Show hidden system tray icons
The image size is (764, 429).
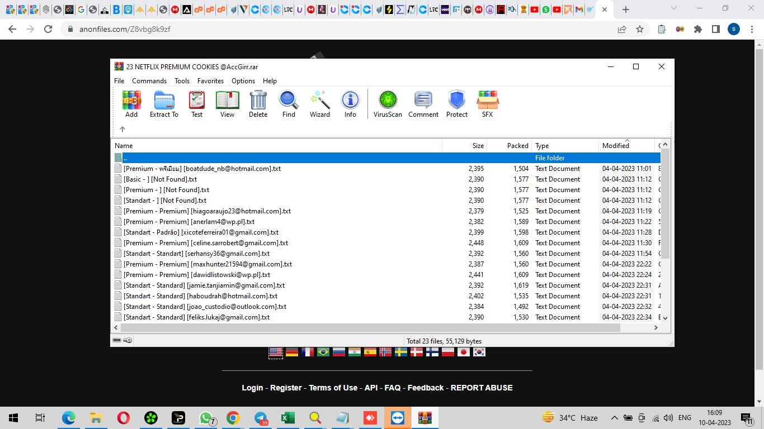[614, 418]
